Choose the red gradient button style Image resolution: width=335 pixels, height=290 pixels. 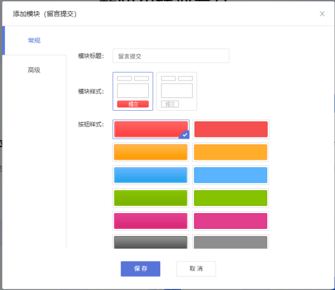click(x=151, y=129)
